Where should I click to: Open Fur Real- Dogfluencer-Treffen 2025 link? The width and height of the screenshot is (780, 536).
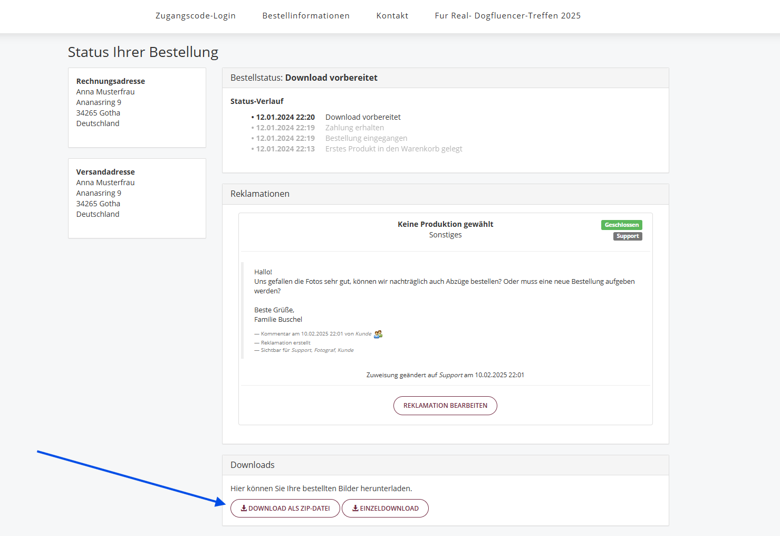[x=508, y=16]
